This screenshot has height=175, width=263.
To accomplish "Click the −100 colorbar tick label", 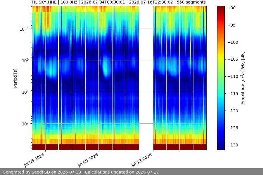I will tap(233, 42).
